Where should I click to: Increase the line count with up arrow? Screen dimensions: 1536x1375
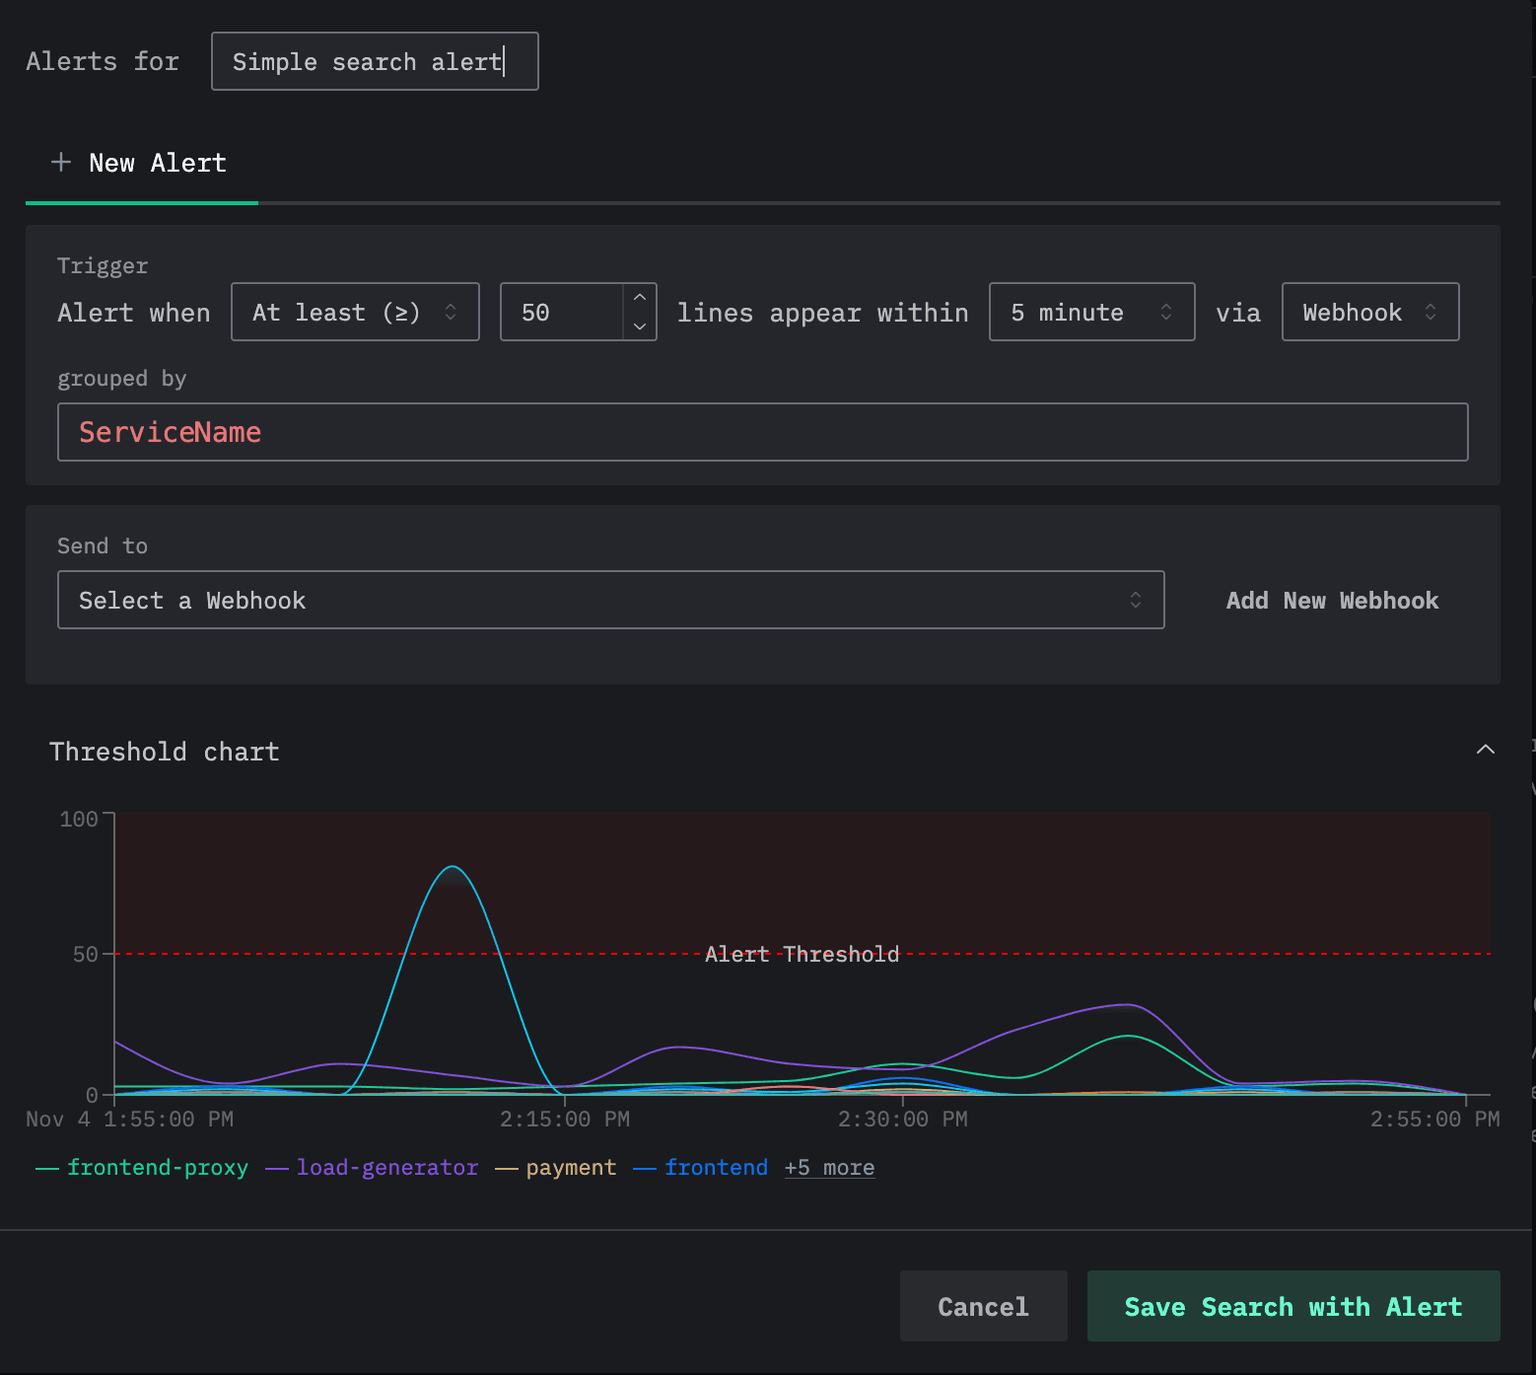point(640,298)
